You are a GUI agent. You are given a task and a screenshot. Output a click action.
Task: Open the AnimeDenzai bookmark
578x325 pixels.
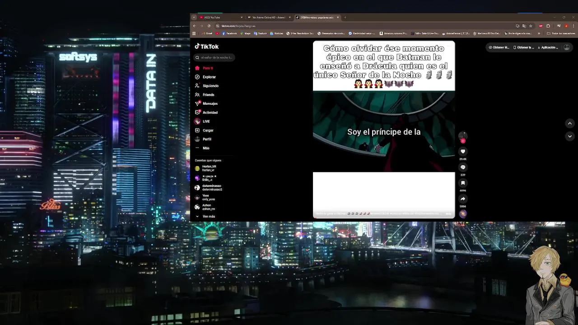click(456, 33)
